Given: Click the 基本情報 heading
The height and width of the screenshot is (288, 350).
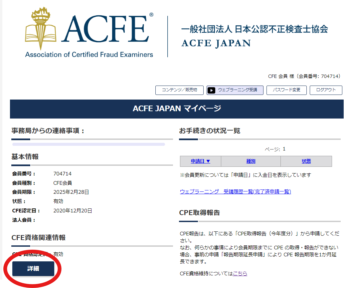Looking at the screenshot, I should 25,156.
